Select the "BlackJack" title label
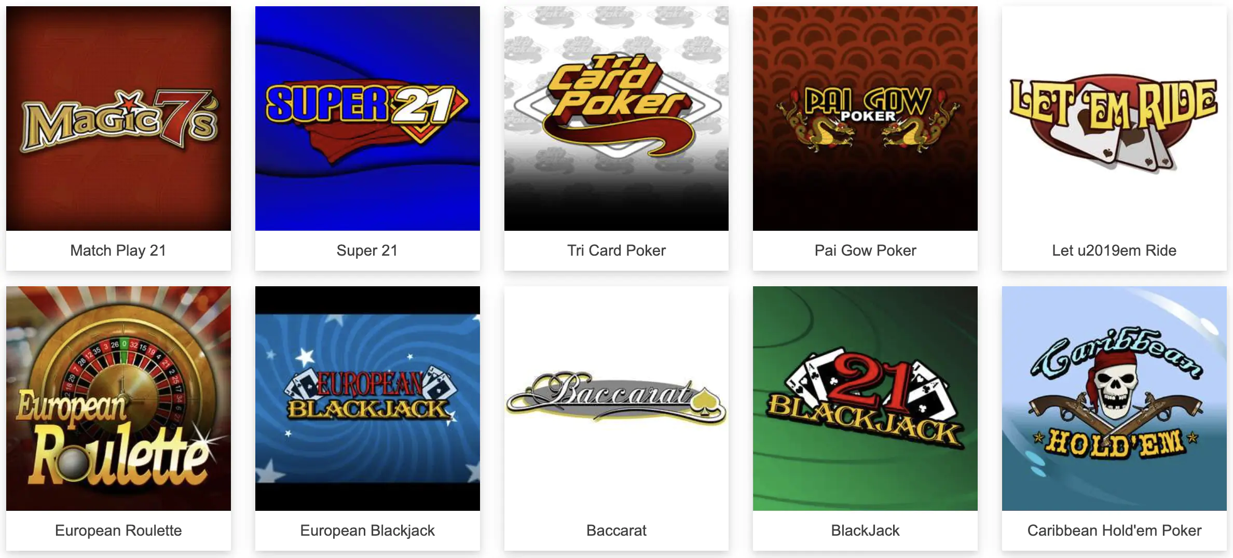 865,531
